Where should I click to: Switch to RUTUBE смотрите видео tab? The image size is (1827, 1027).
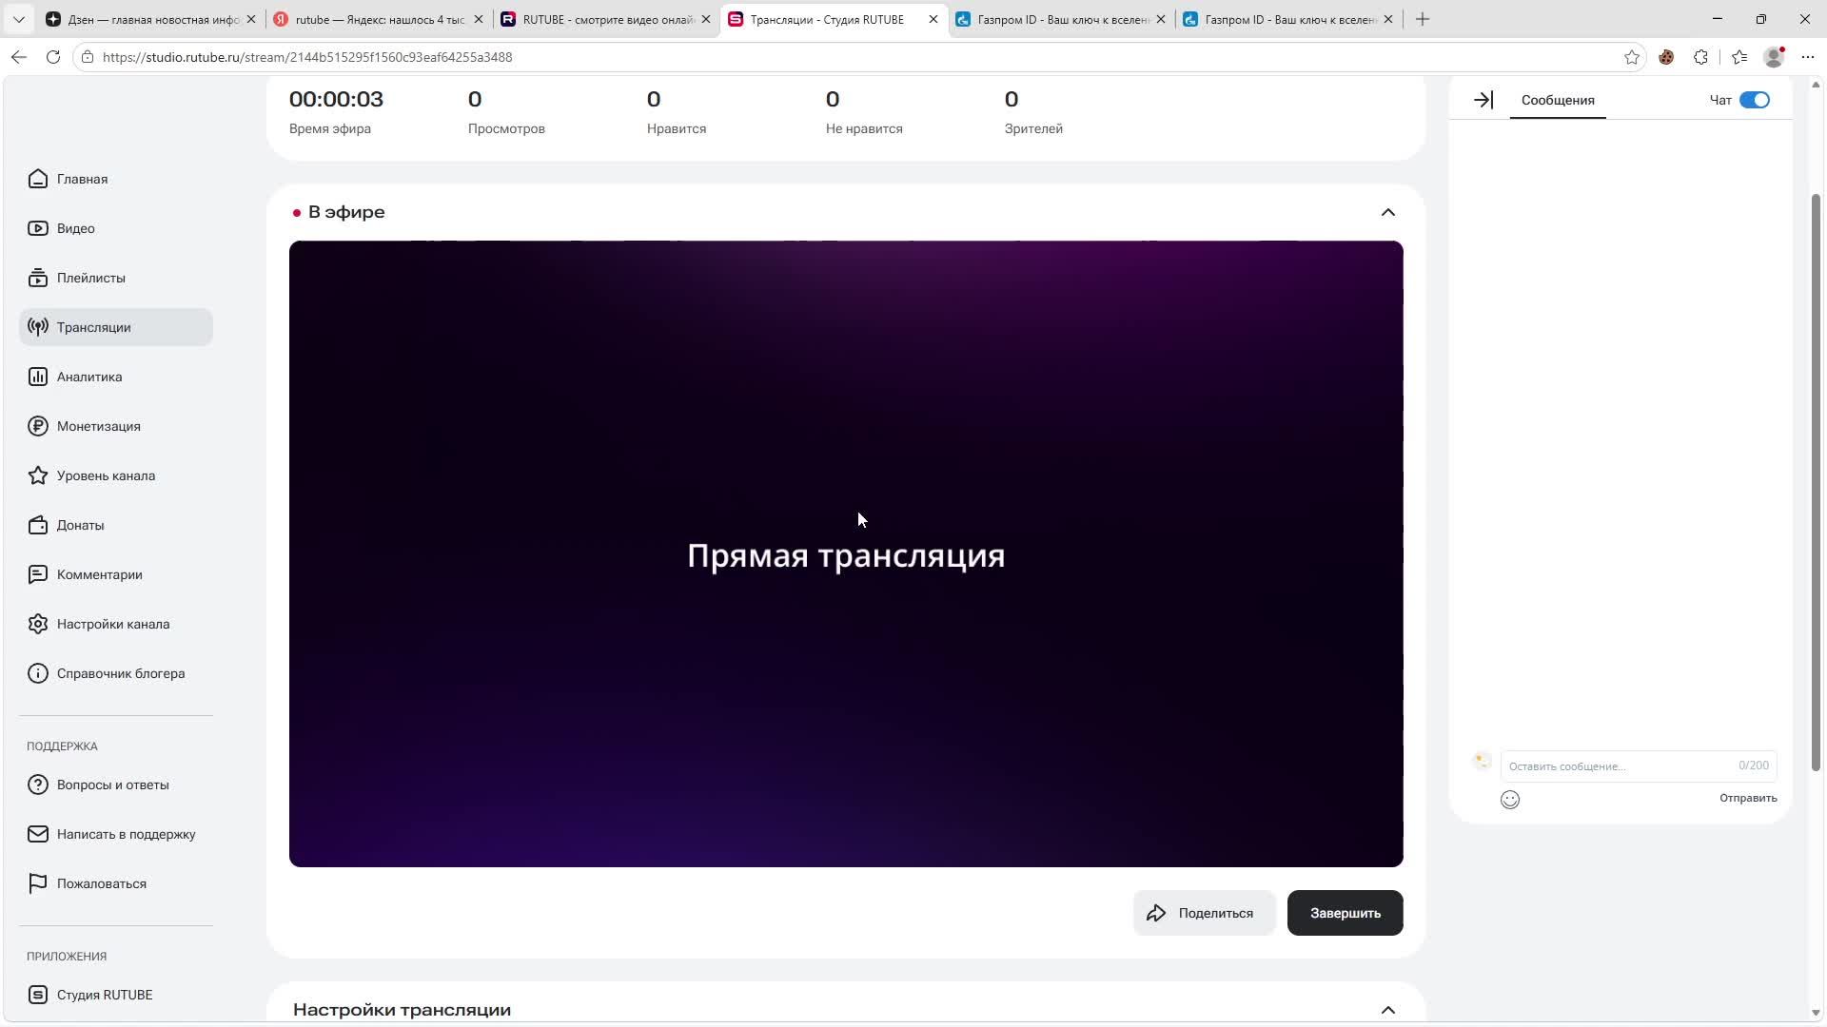tap(606, 19)
